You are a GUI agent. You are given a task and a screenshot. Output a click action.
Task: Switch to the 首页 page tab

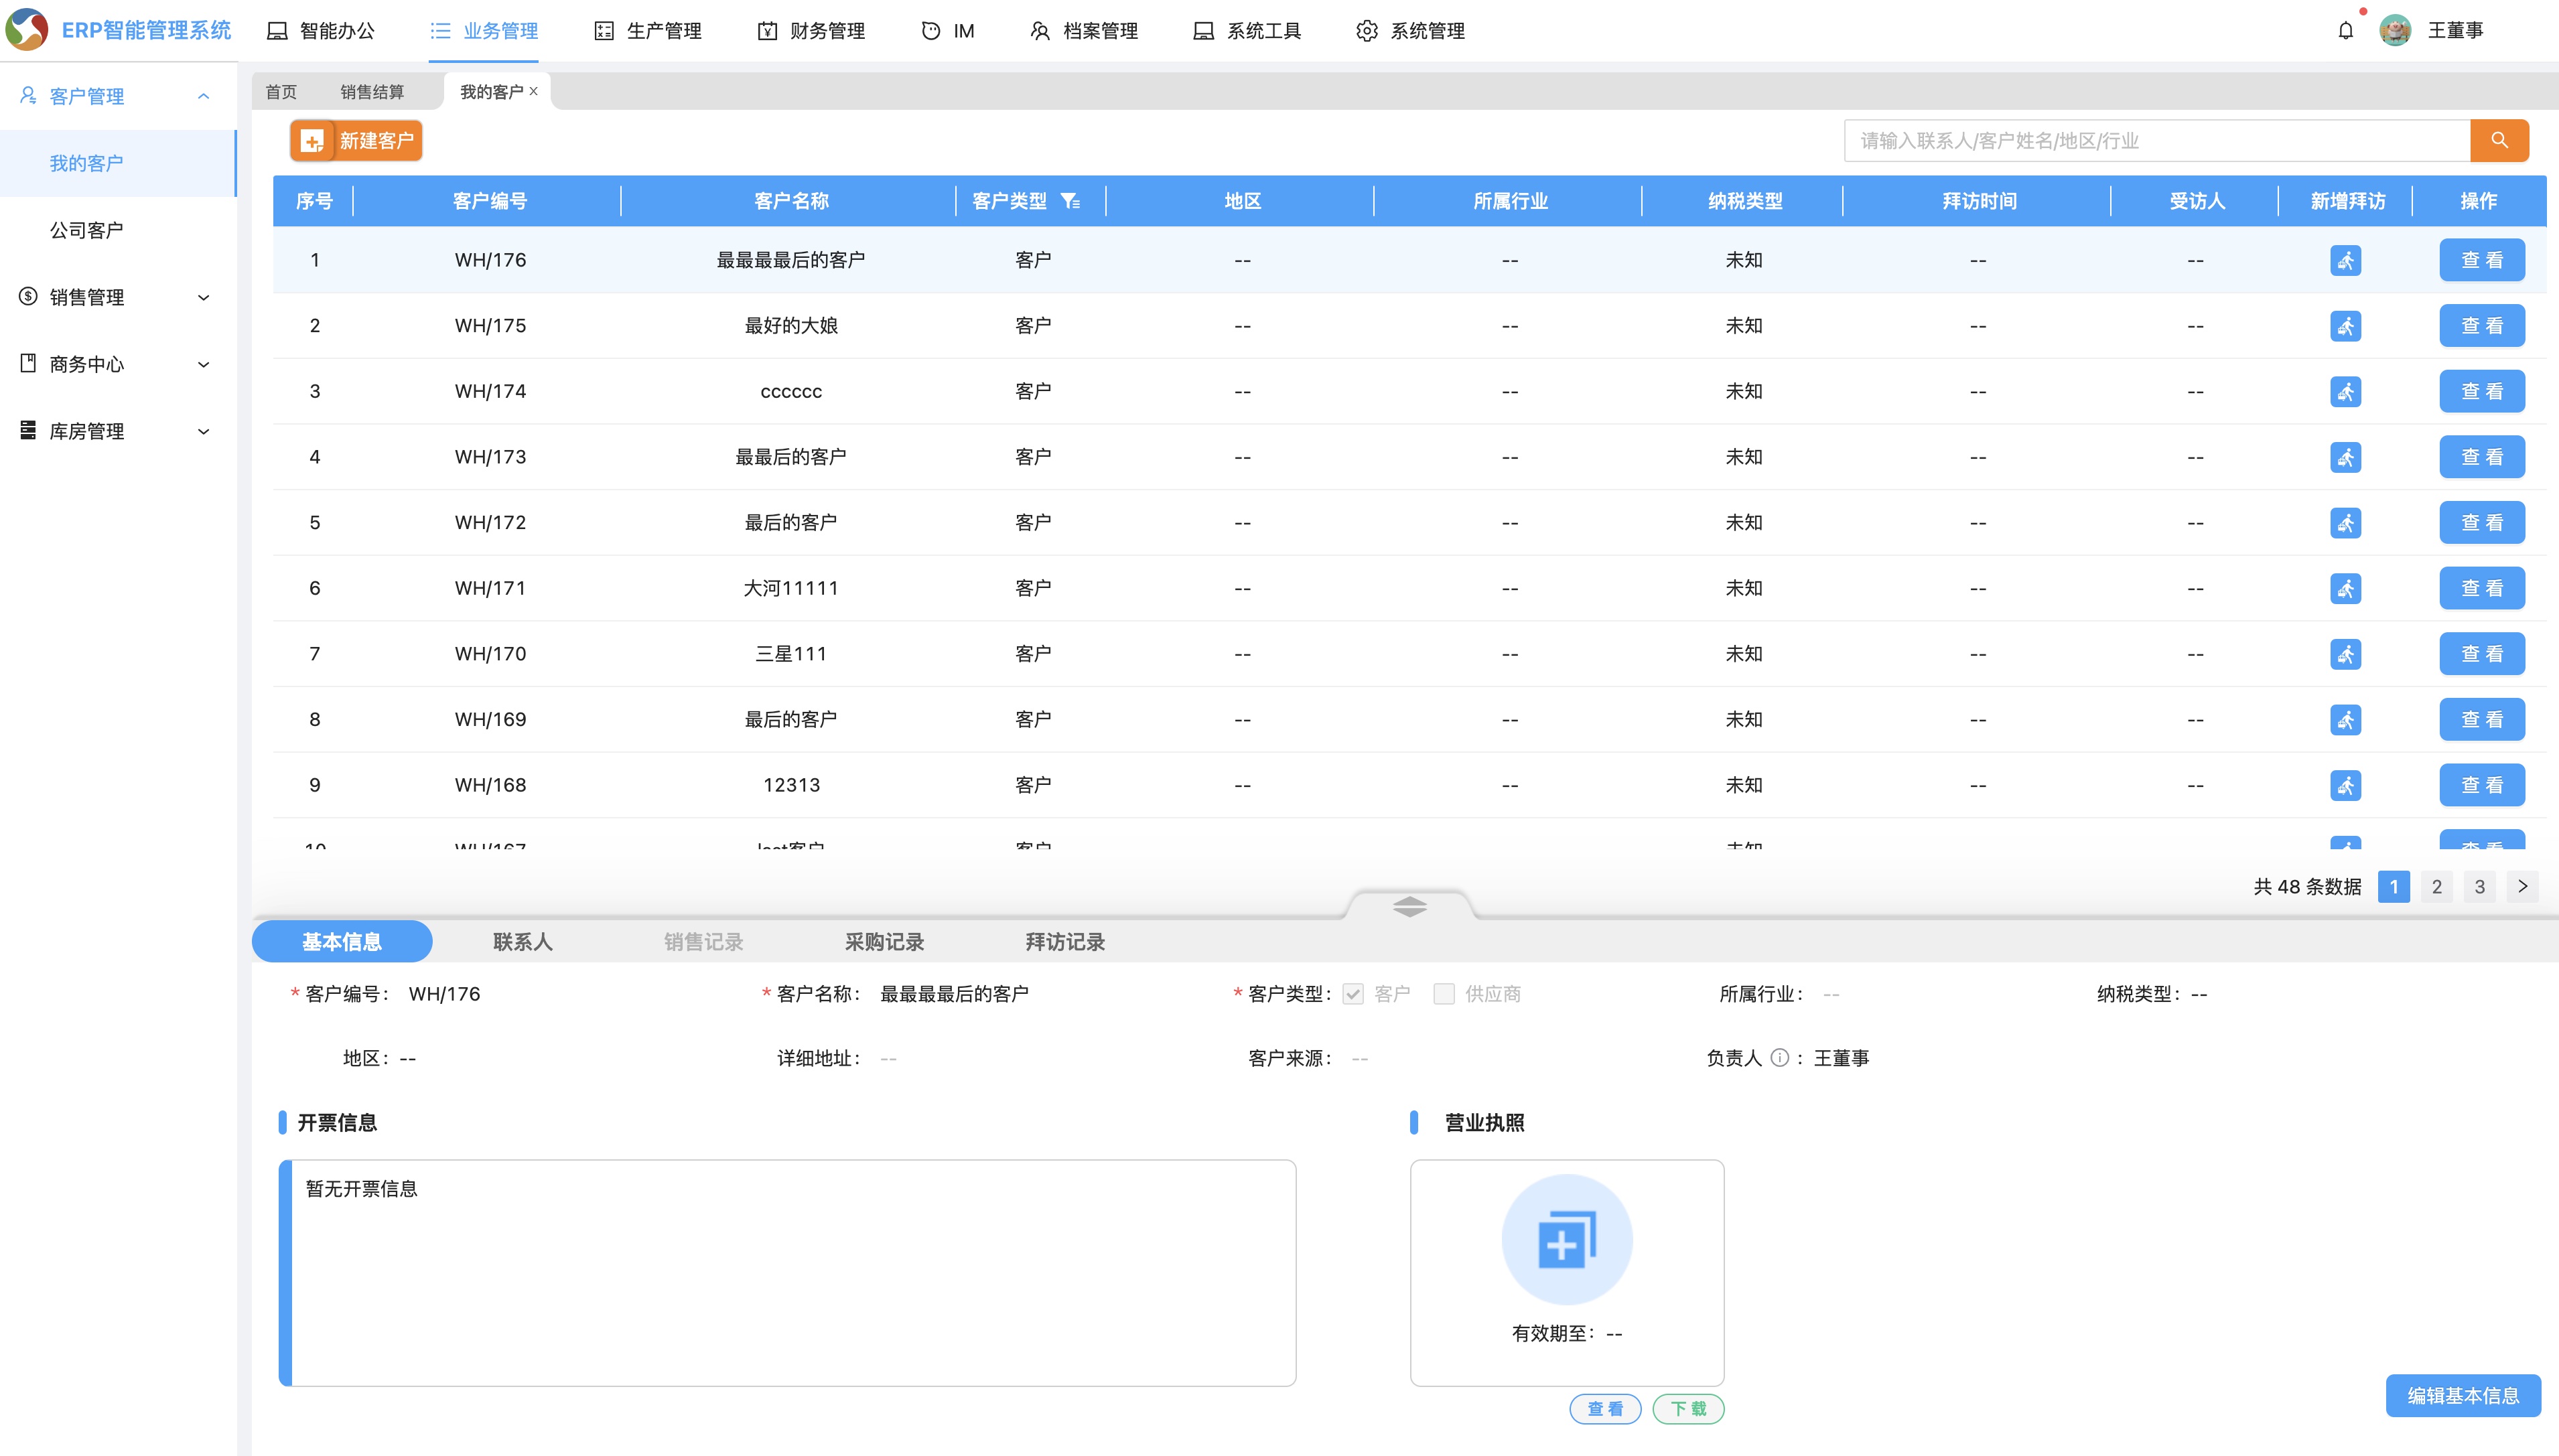[x=281, y=92]
